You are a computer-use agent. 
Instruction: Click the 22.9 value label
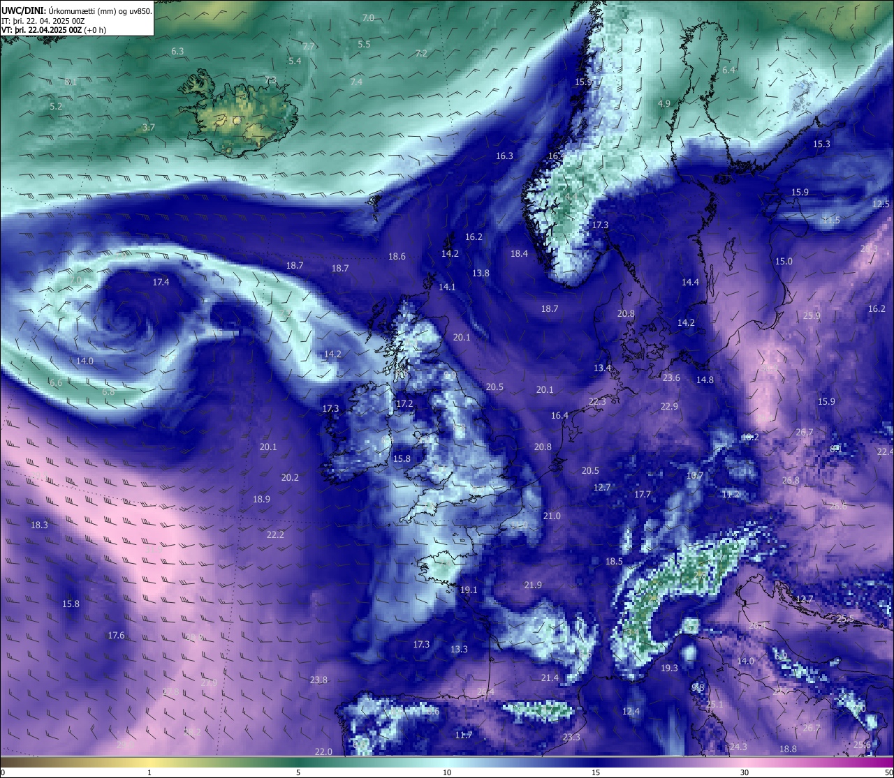click(x=669, y=407)
